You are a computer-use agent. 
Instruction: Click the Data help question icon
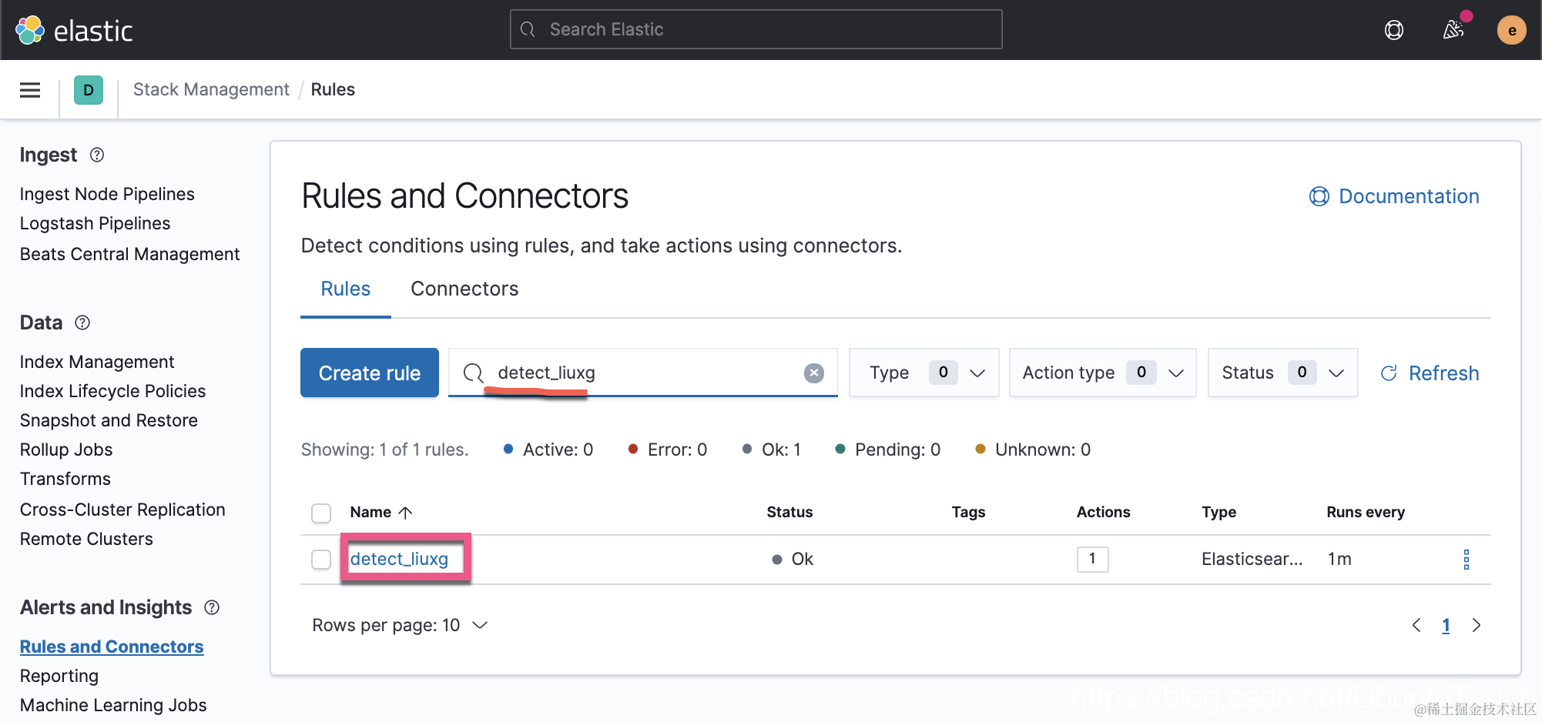coord(82,323)
